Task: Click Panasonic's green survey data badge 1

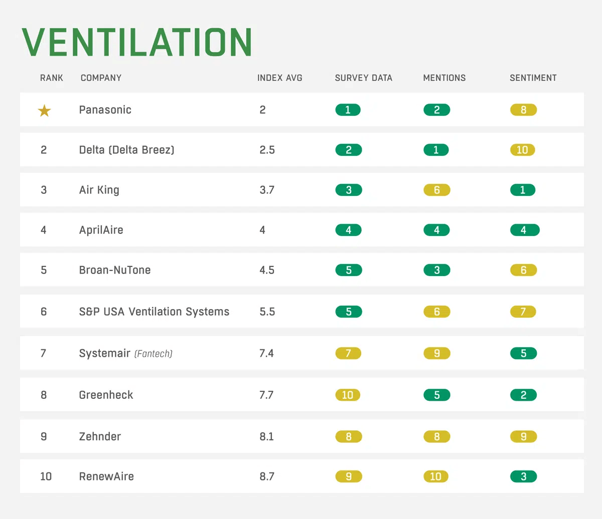Action: point(348,110)
